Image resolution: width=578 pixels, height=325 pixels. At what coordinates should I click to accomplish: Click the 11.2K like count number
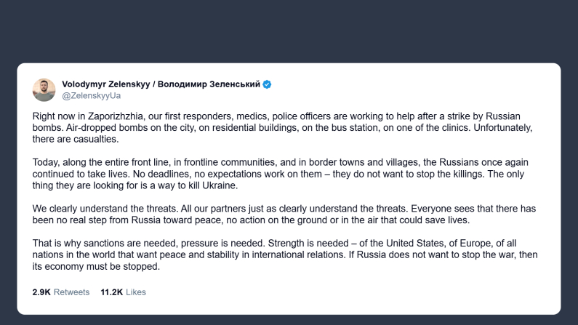111,292
